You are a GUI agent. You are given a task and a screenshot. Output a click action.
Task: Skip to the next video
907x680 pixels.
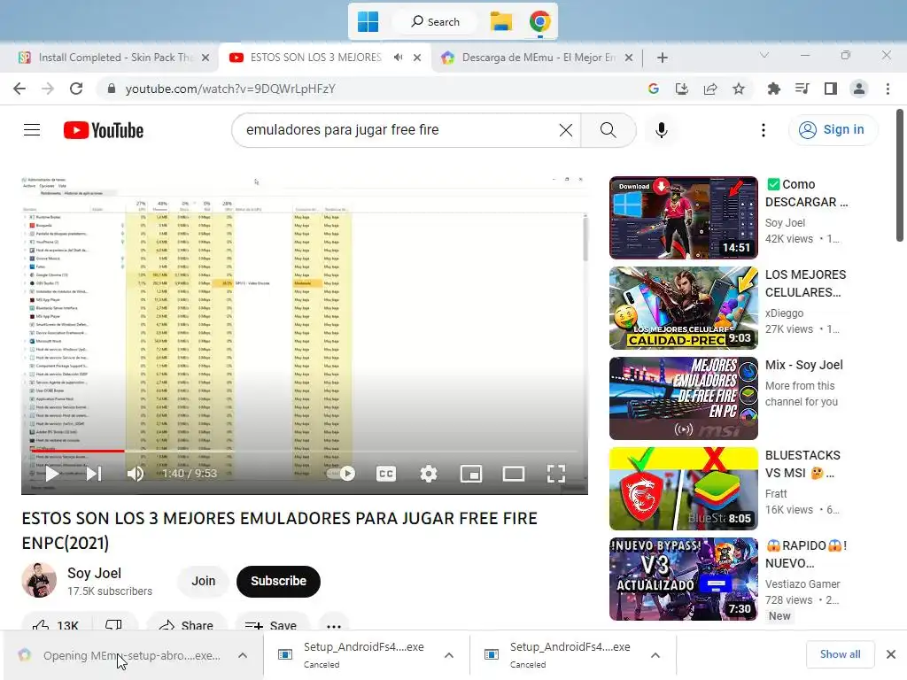point(94,475)
